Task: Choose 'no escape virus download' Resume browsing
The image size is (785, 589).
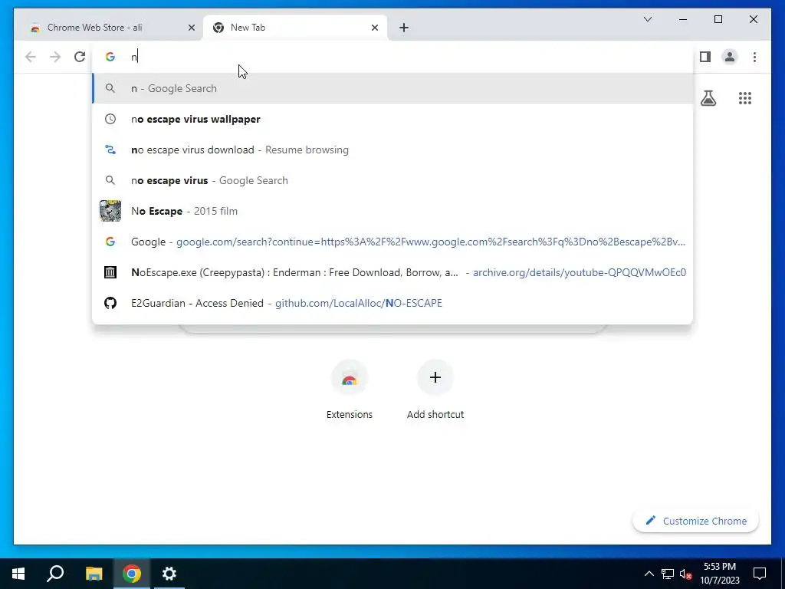Action: pos(393,150)
